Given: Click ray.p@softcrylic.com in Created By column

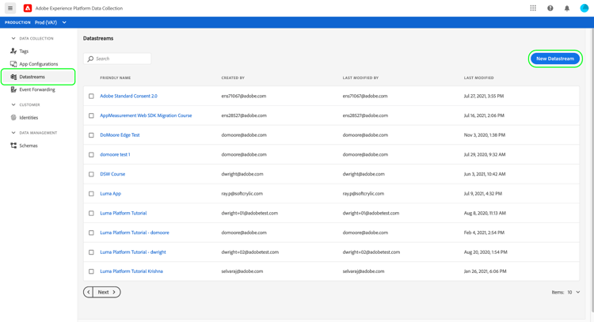Looking at the screenshot, I should [x=242, y=194].
